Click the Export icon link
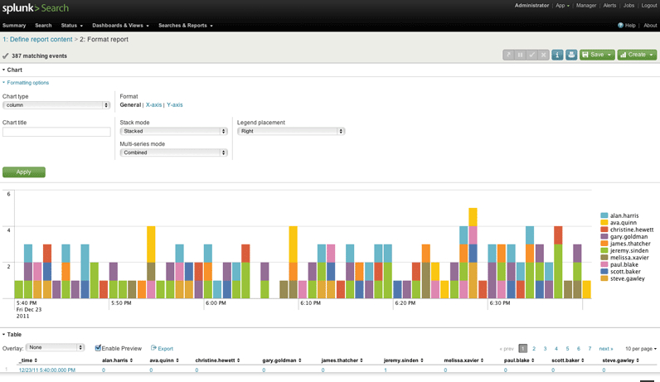This screenshot has height=382, width=660. pyautogui.click(x=162, y=349)
